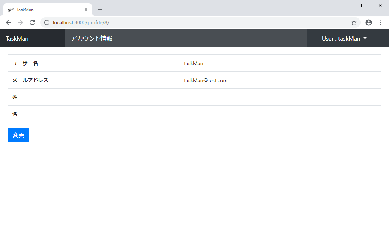Image resolution: width=389 pixels, height=250 pixels.
Task: Click the taskMan@test.com email value
Action: point(206,80)
